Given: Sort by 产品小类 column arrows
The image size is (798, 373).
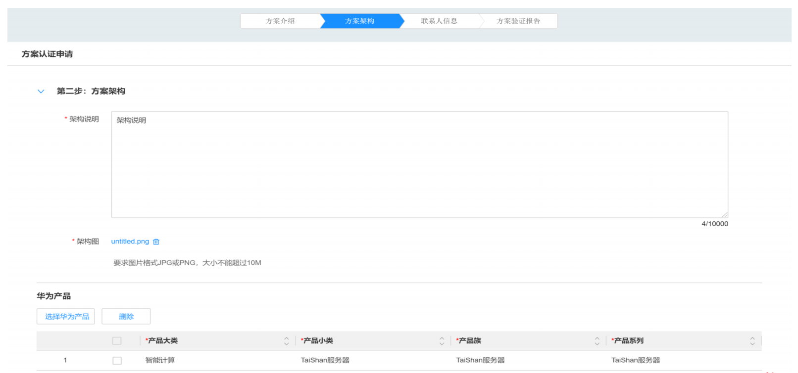Looking at the screenshot, I should (x=442, y=341).
